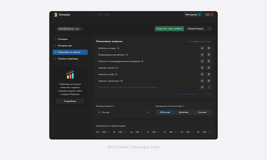This screenshot has height=160, width=267.
Task: Go to 'Позиции' in the sidebar
Action: [x=63, y=39]
